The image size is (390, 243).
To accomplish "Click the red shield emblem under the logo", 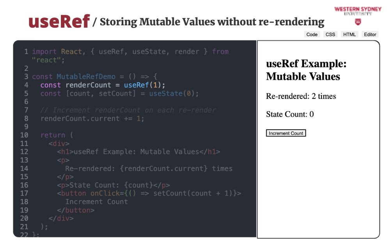I will [358, 21].
